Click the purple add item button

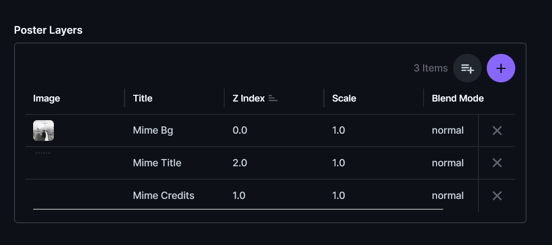(501, 68)
